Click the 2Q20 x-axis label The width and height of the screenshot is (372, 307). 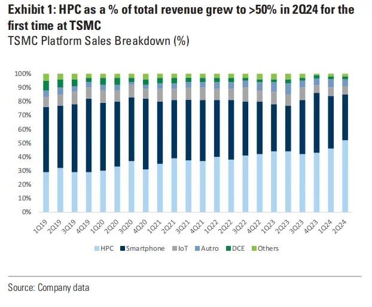coord(112,227)
